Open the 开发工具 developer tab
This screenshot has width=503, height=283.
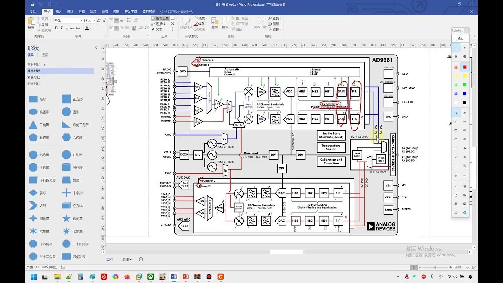(130, 12)
